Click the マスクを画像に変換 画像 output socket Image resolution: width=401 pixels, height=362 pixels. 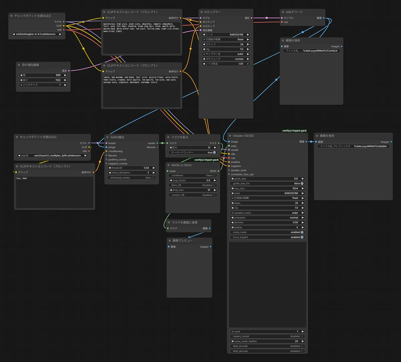210,228
